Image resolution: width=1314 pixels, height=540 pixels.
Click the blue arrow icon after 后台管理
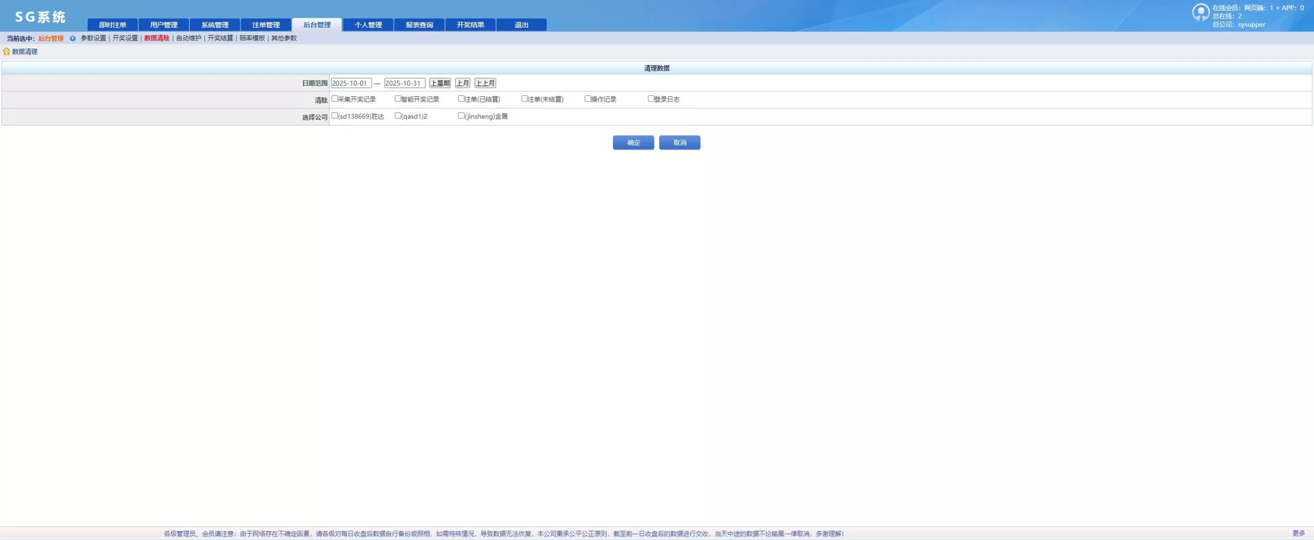coord(72,38)
